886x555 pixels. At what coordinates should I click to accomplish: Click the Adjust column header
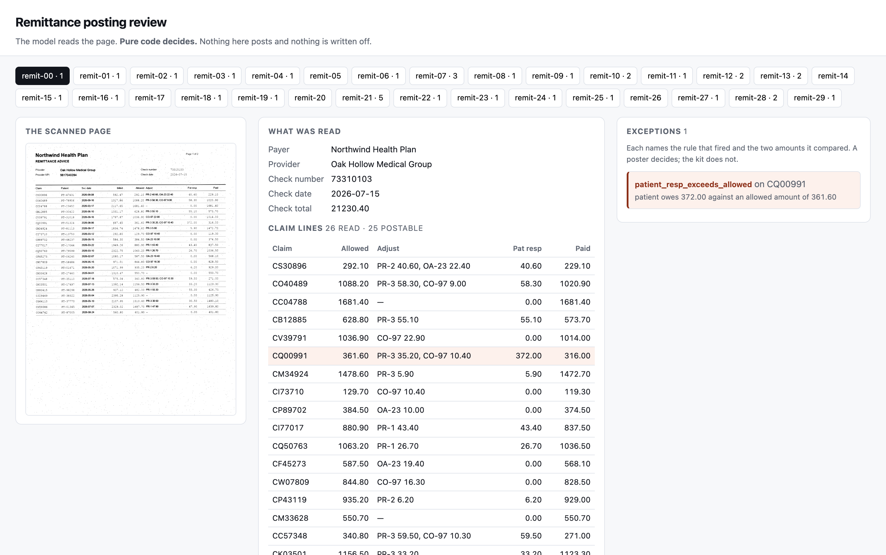pos(388,249)
